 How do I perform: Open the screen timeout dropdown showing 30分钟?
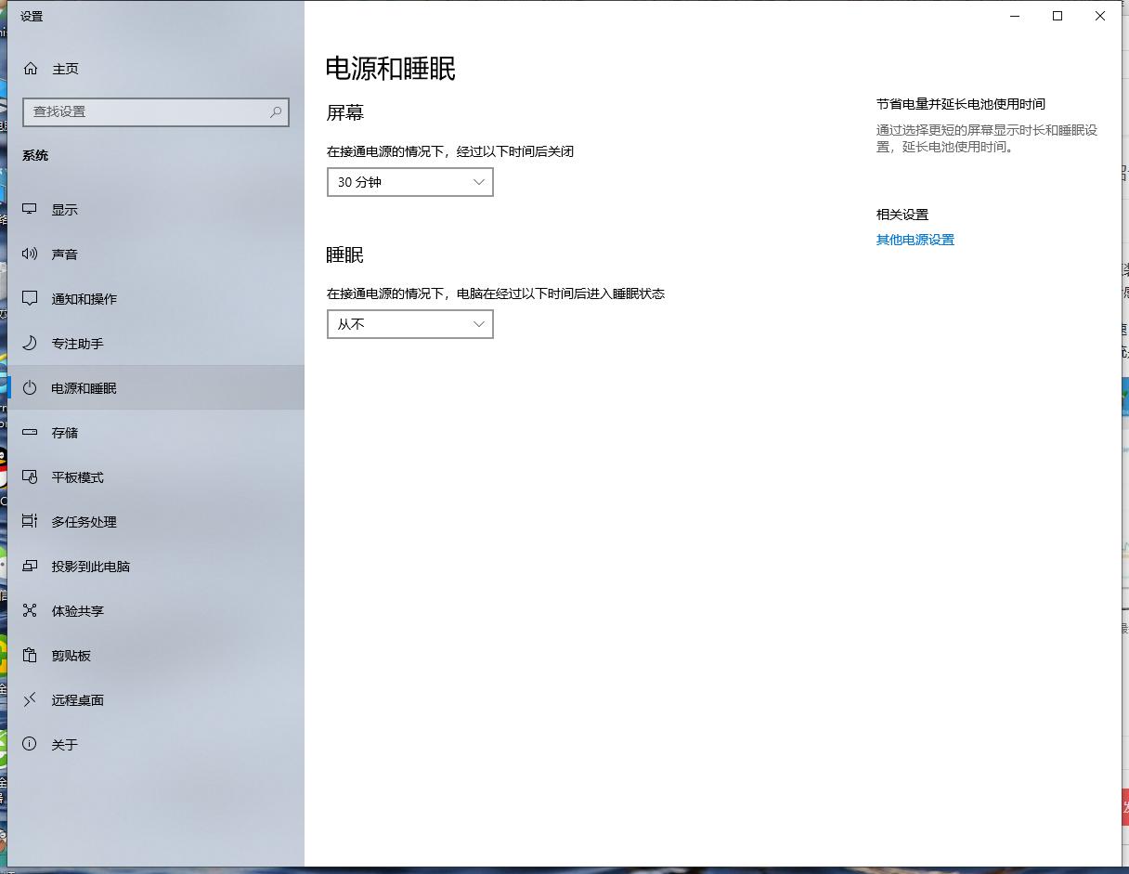tap(409, 182)
